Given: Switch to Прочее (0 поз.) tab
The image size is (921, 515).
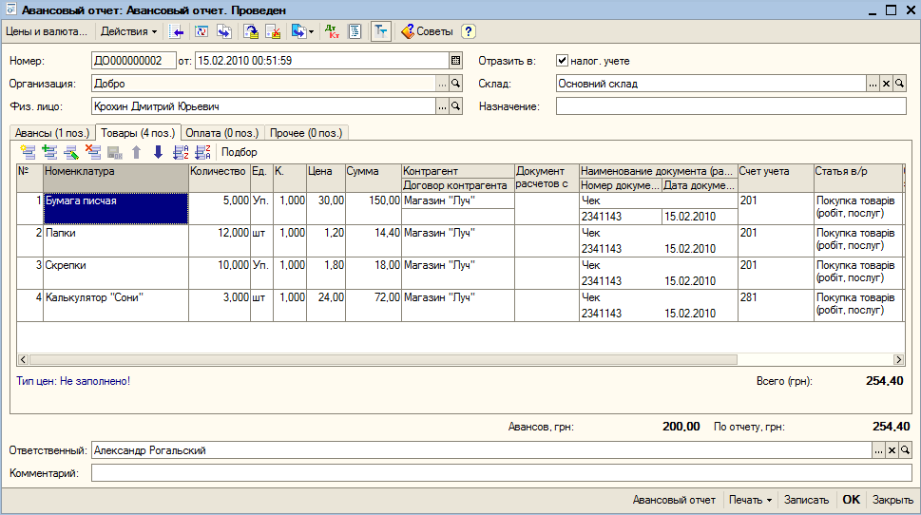Looking at the screenshot, I should point(306,133).
